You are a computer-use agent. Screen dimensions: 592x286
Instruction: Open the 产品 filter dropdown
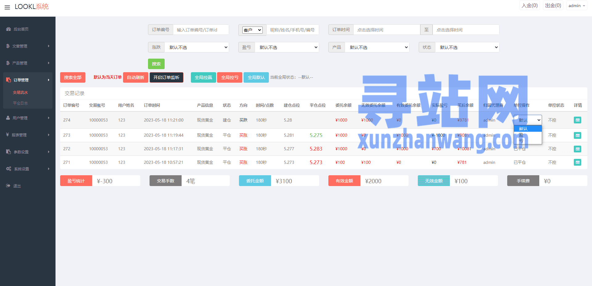coord(377,47)
